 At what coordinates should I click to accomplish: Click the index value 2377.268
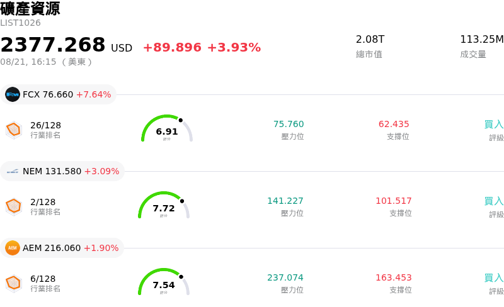(53, 45)
